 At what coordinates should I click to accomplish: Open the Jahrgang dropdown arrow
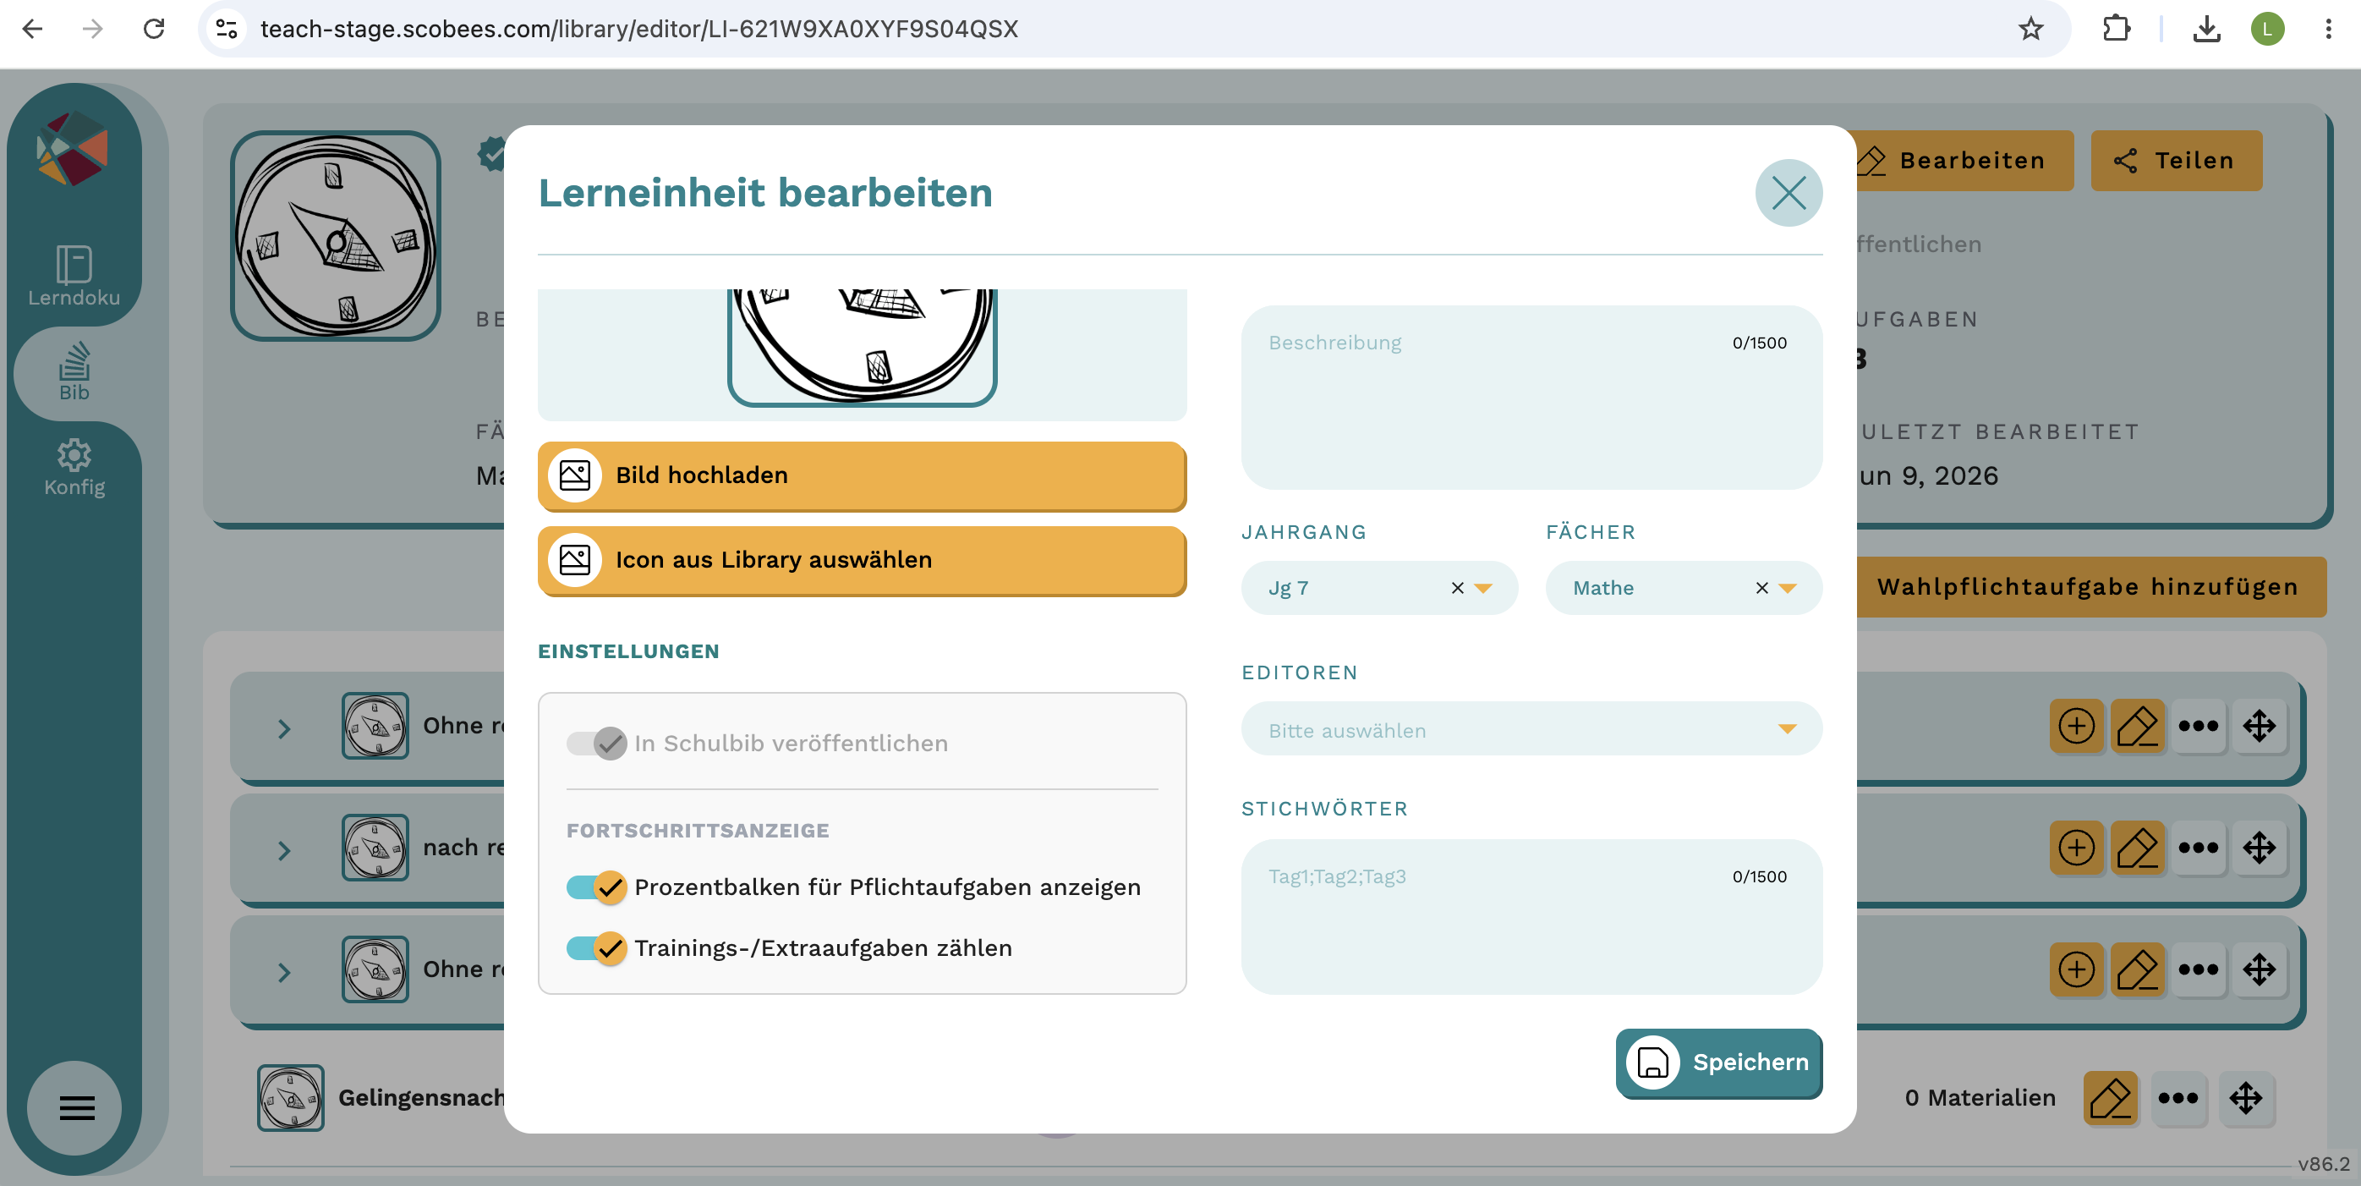click(1484, 587)
